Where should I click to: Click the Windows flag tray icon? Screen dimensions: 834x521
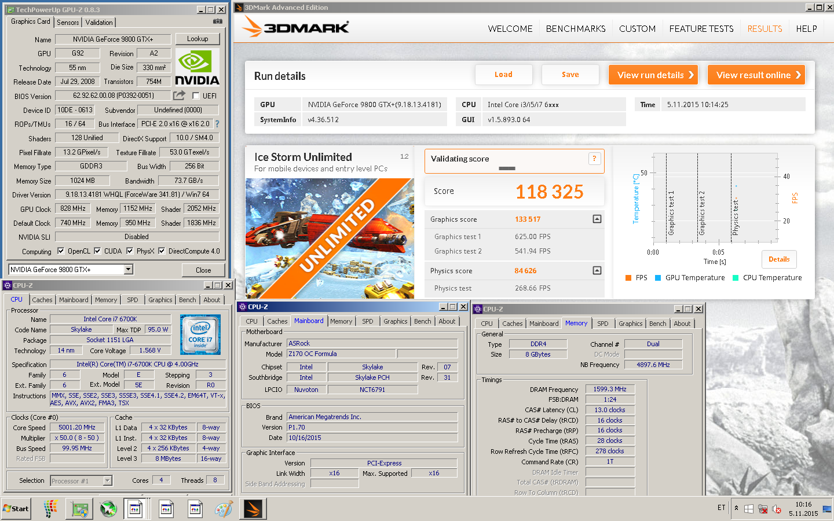point(749,509)
